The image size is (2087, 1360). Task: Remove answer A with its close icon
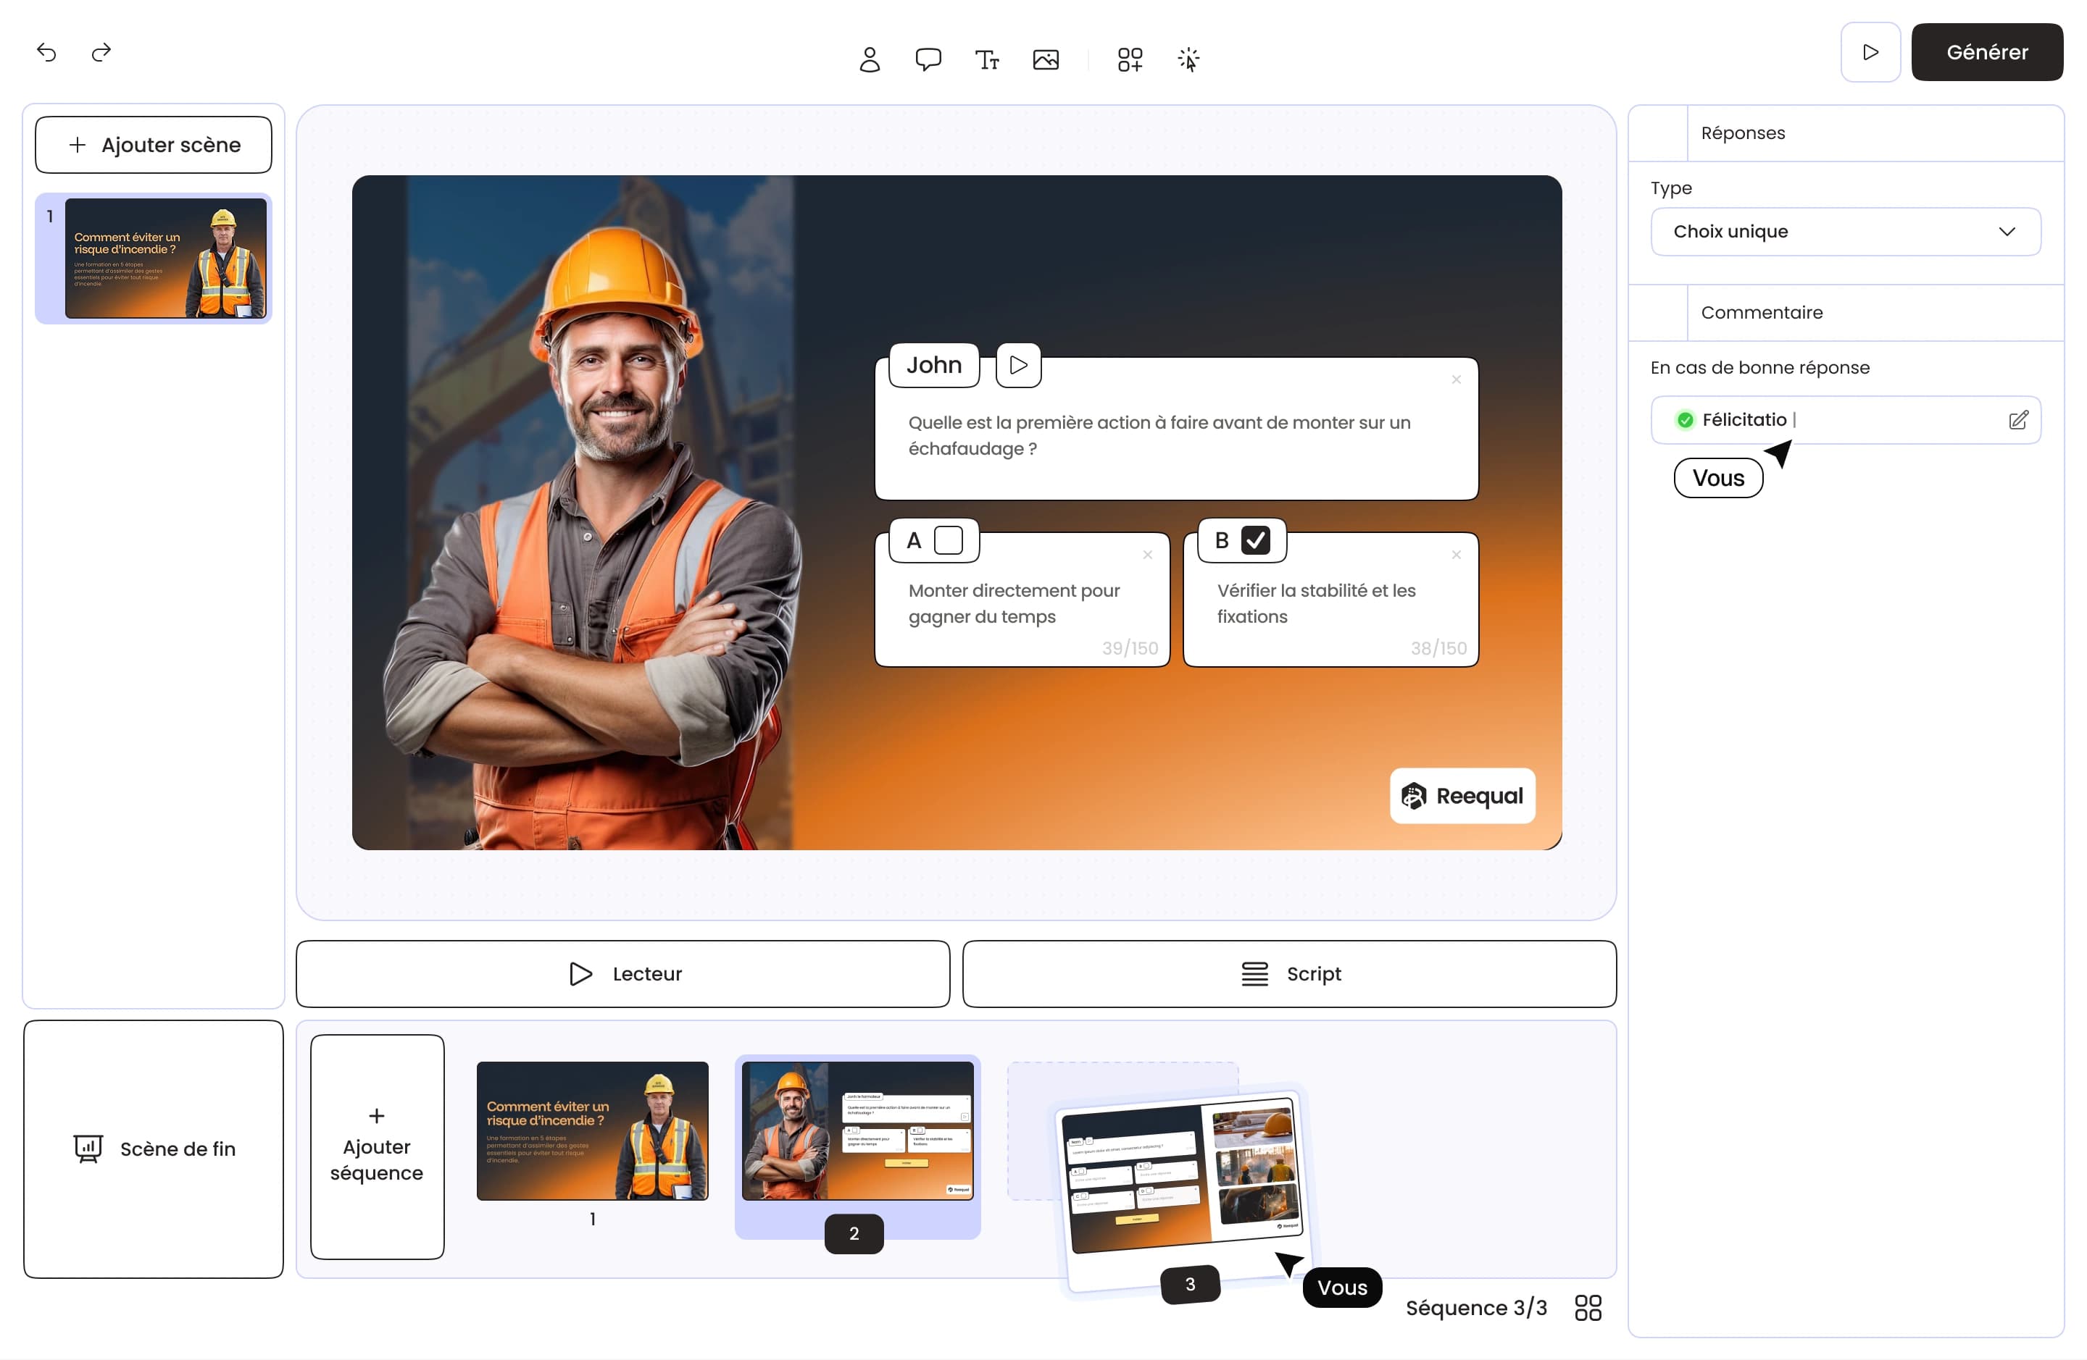pyautogui.click(x=1147, y=555)
